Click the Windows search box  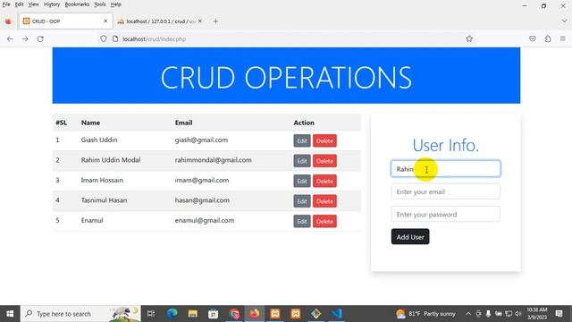pos(80,314)
